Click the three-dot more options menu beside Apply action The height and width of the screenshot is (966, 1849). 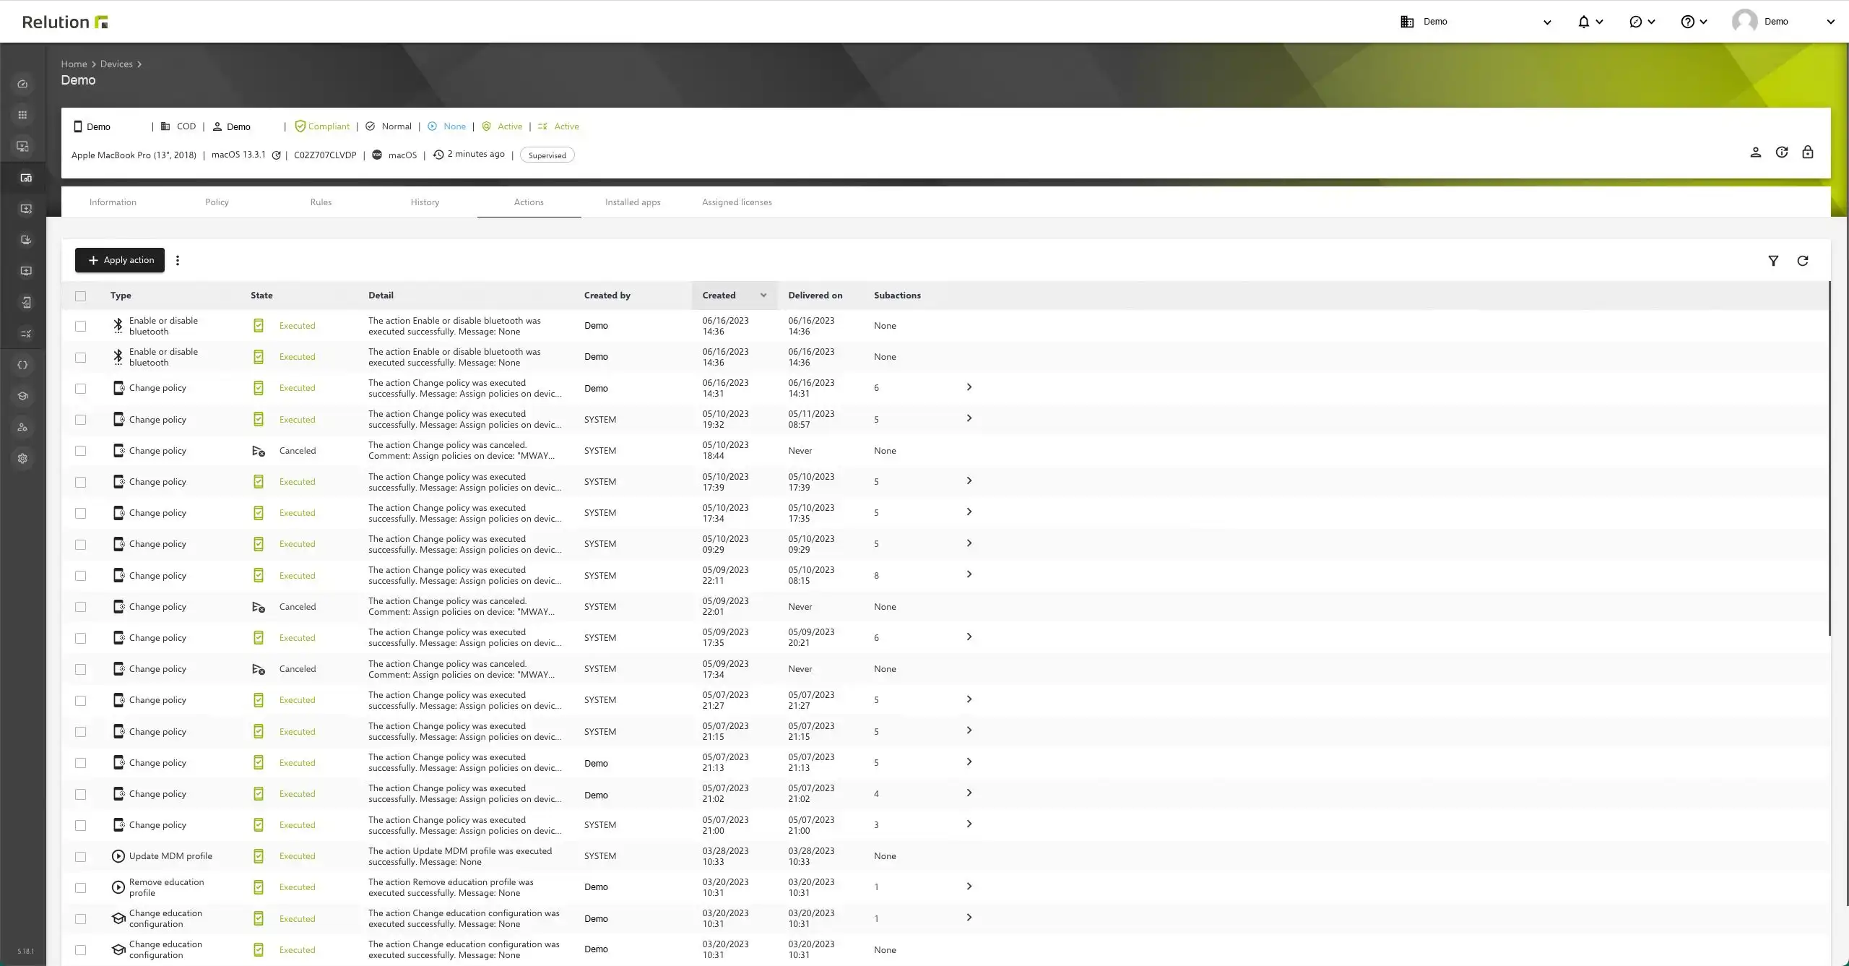click(178, 260)
